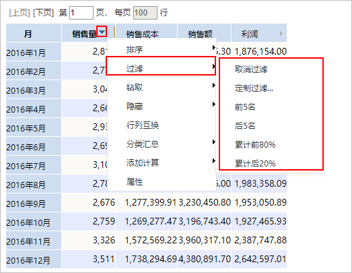Image resolution: width=352 pixels, height=273 pixels.
Task: Click cost cell 1,572,569.22
Action: tap(146, 241)
